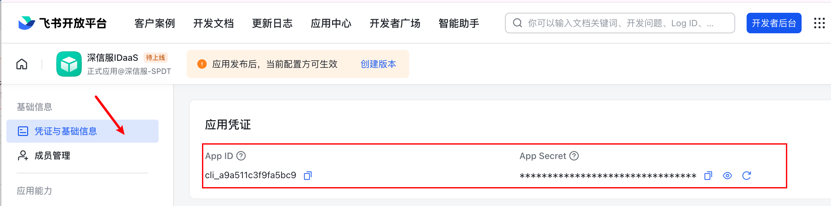831x206 pixels.
Task: Click the Feishu Open Platform logo
Action: click(62, 23)
